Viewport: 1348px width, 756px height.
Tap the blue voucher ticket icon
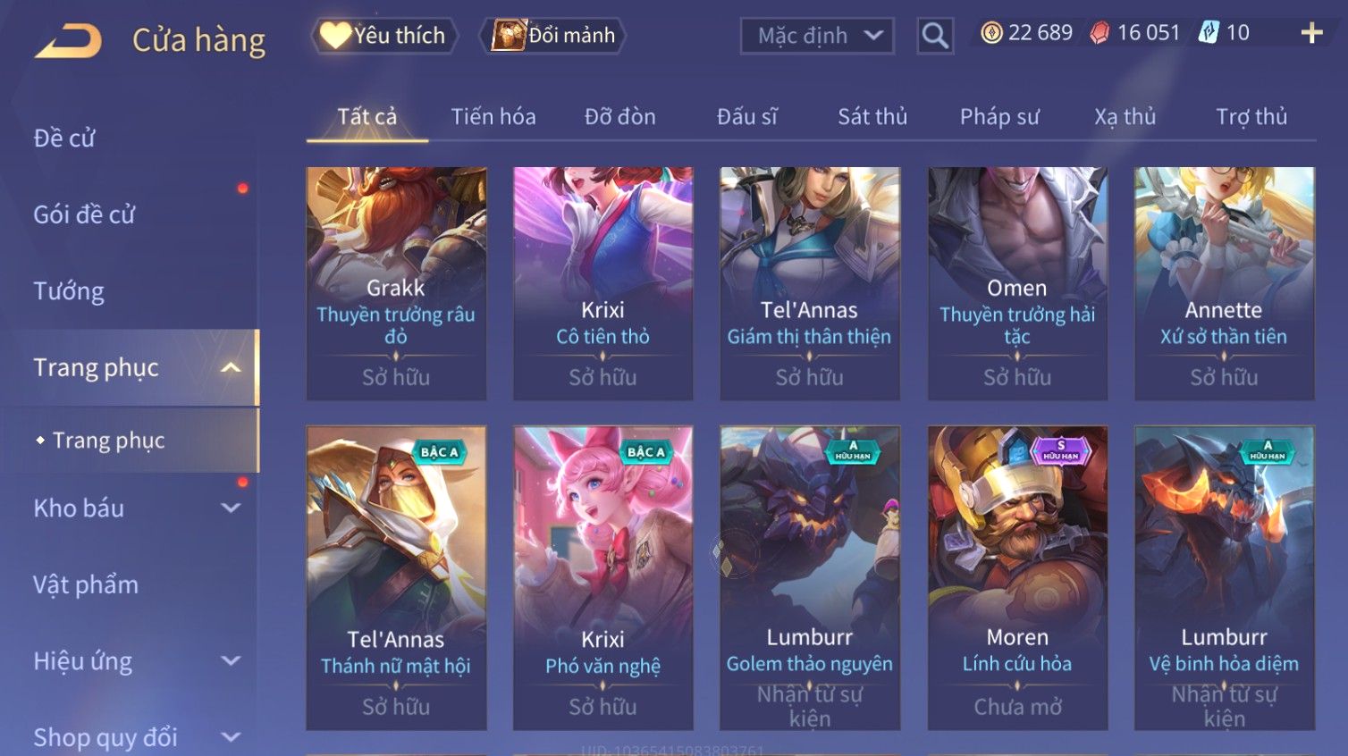point(1209,33)
